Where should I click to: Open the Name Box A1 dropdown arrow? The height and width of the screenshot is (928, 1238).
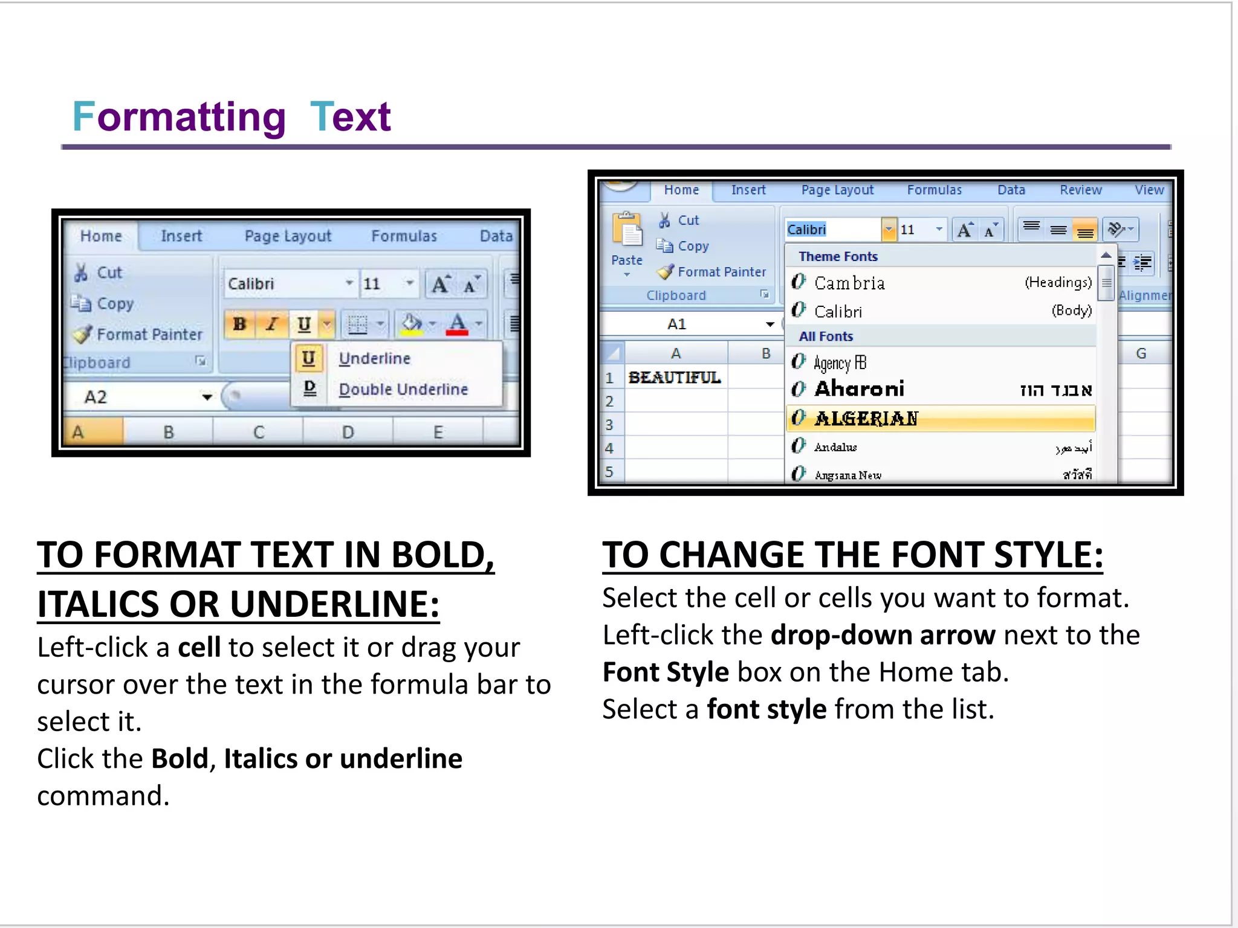770,324
